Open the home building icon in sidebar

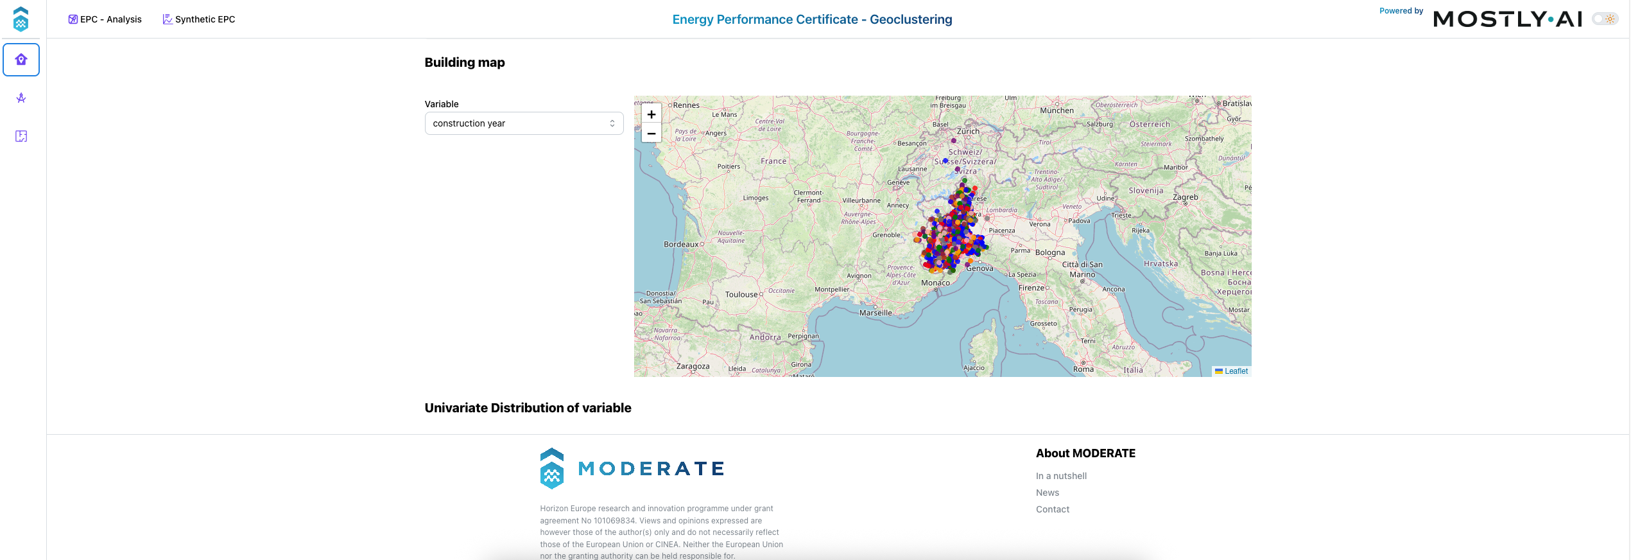(x=21, y=60)
